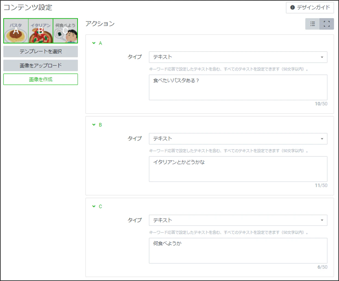Viewport: 339px width, 281px height.
Task: Click hint text above 食べたいパスタある？ field
Action: pos(229,69)
